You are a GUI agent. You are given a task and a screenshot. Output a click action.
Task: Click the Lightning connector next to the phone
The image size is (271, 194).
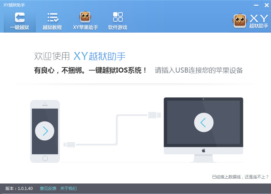(x=69, y=144)
